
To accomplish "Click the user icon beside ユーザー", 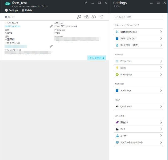I will pos(117,136).
